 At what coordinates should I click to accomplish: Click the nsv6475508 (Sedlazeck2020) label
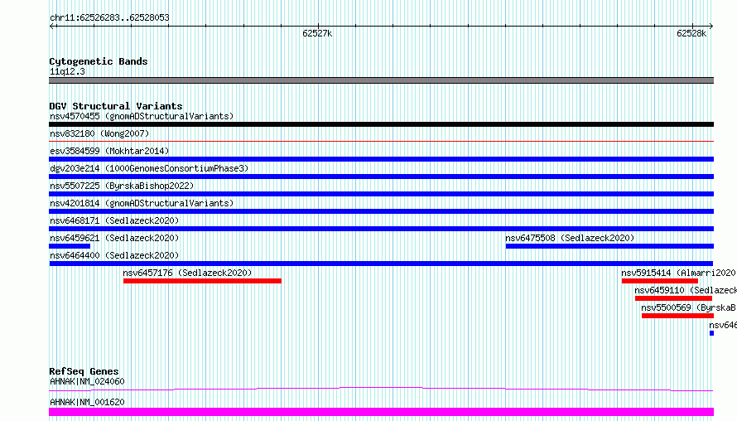pyautogui.click(x=570, y=238)
